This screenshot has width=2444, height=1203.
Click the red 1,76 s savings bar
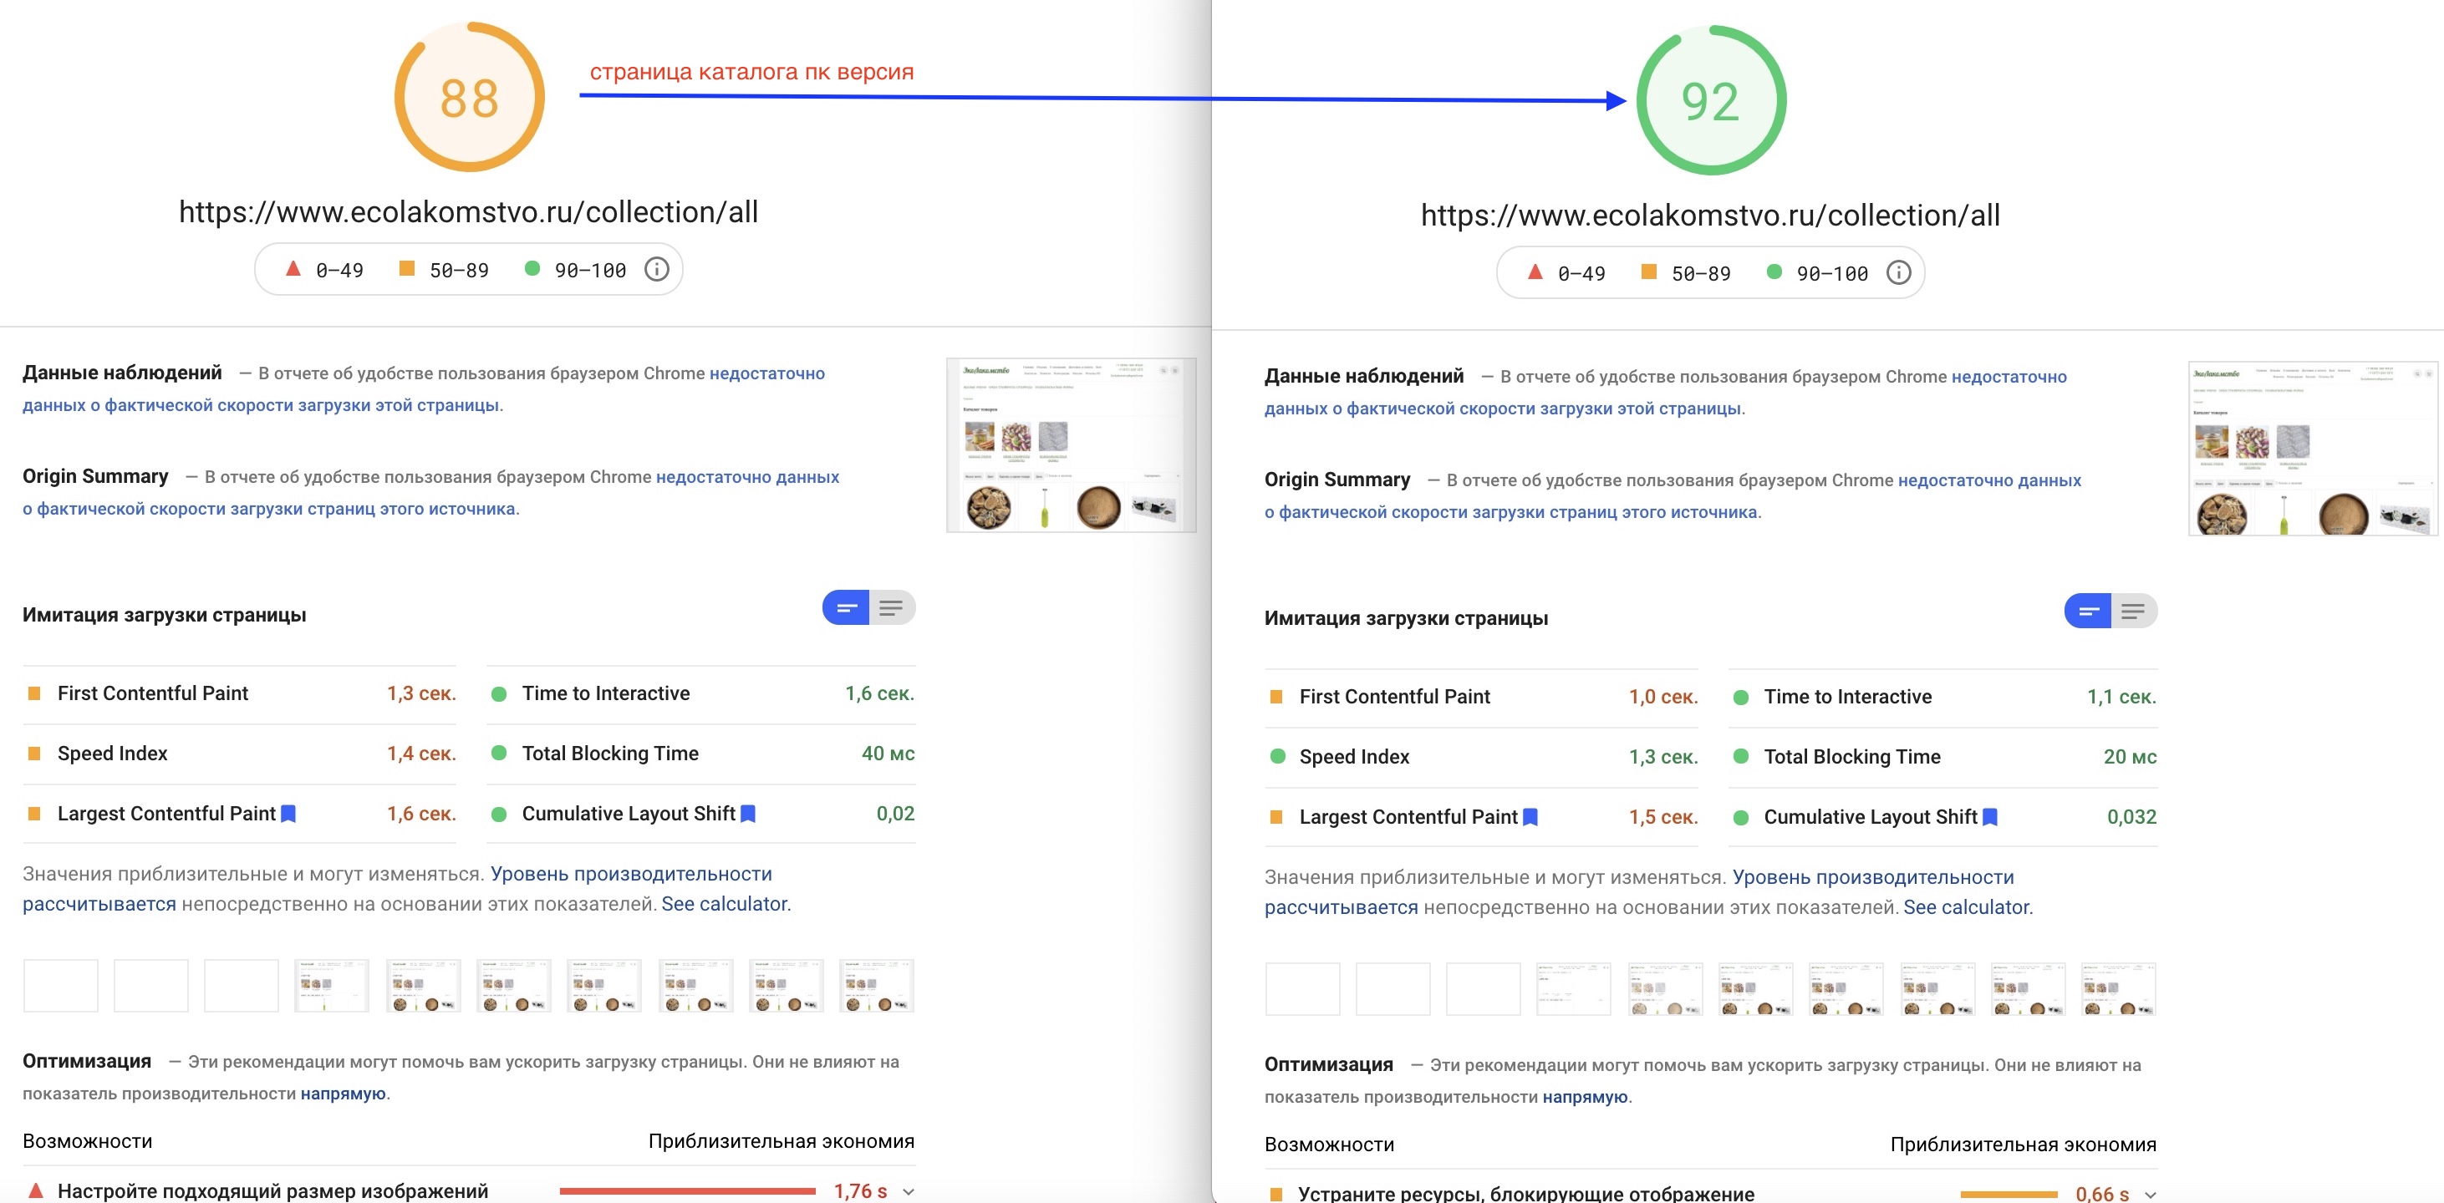pos(687,1190)
